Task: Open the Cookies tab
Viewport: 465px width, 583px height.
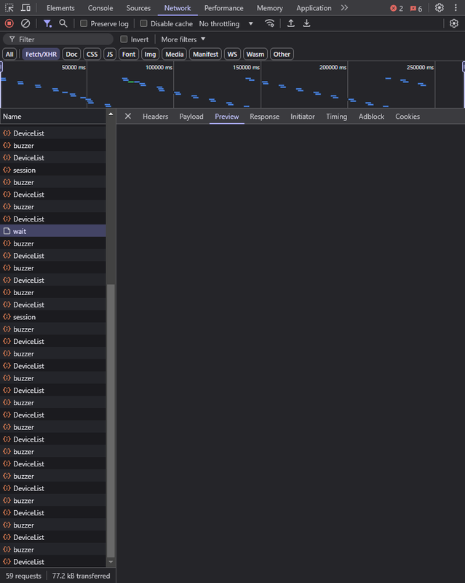Action: [408, 117]
